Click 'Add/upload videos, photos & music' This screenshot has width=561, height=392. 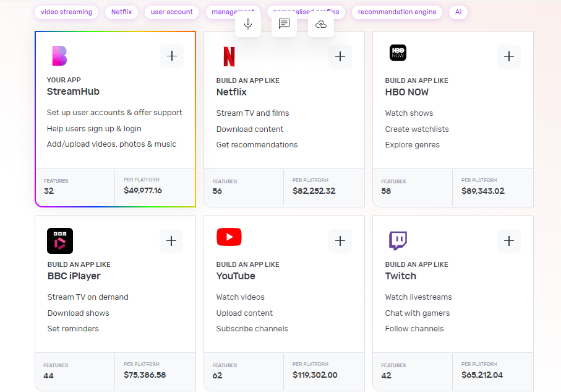coord(111,144)
